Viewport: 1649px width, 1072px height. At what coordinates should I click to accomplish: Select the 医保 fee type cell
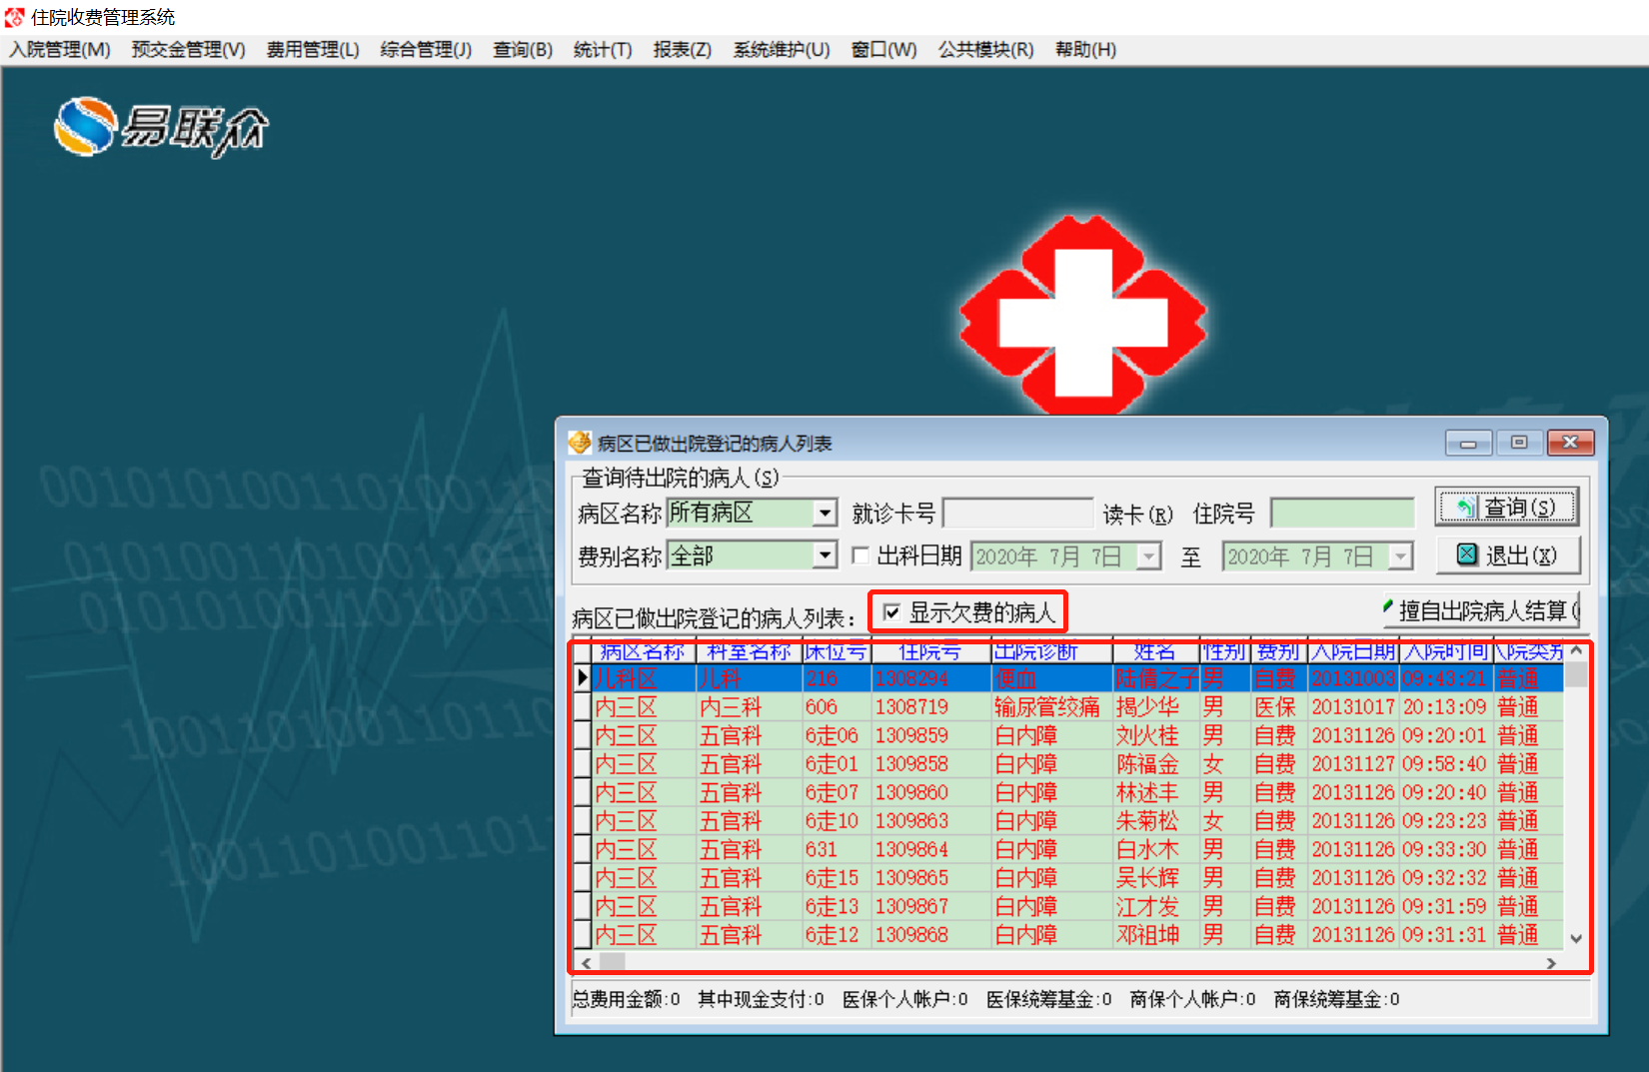[x=1279, y=707]
